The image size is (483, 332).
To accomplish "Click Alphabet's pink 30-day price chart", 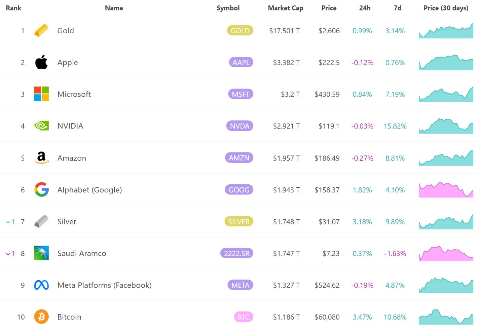I will (446, 190).
